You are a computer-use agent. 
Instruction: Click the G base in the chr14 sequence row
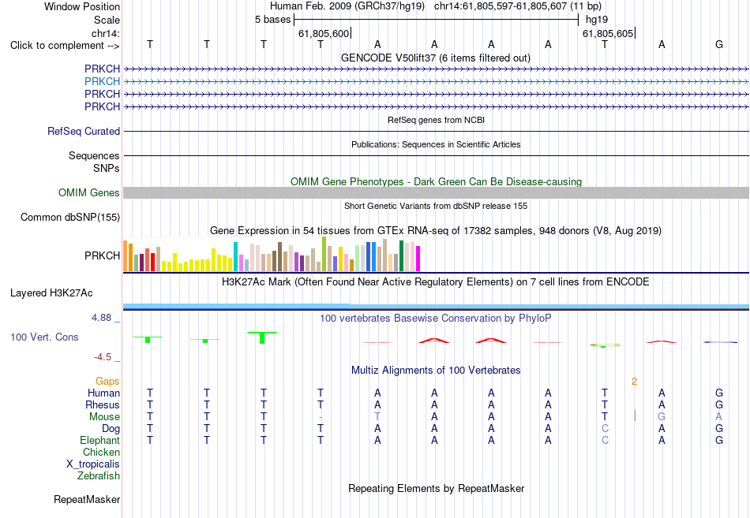719,44
